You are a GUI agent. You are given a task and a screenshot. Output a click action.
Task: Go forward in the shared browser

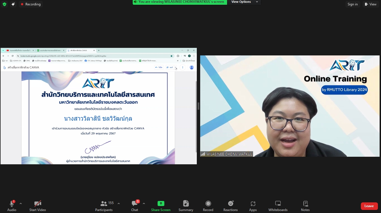(8, 56)
